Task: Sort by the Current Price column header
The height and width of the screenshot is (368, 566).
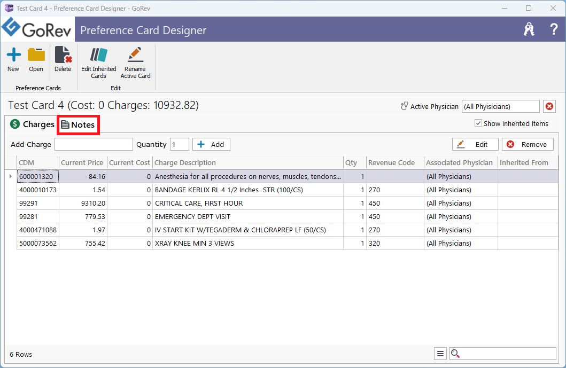Action: (x=83, y=163)
